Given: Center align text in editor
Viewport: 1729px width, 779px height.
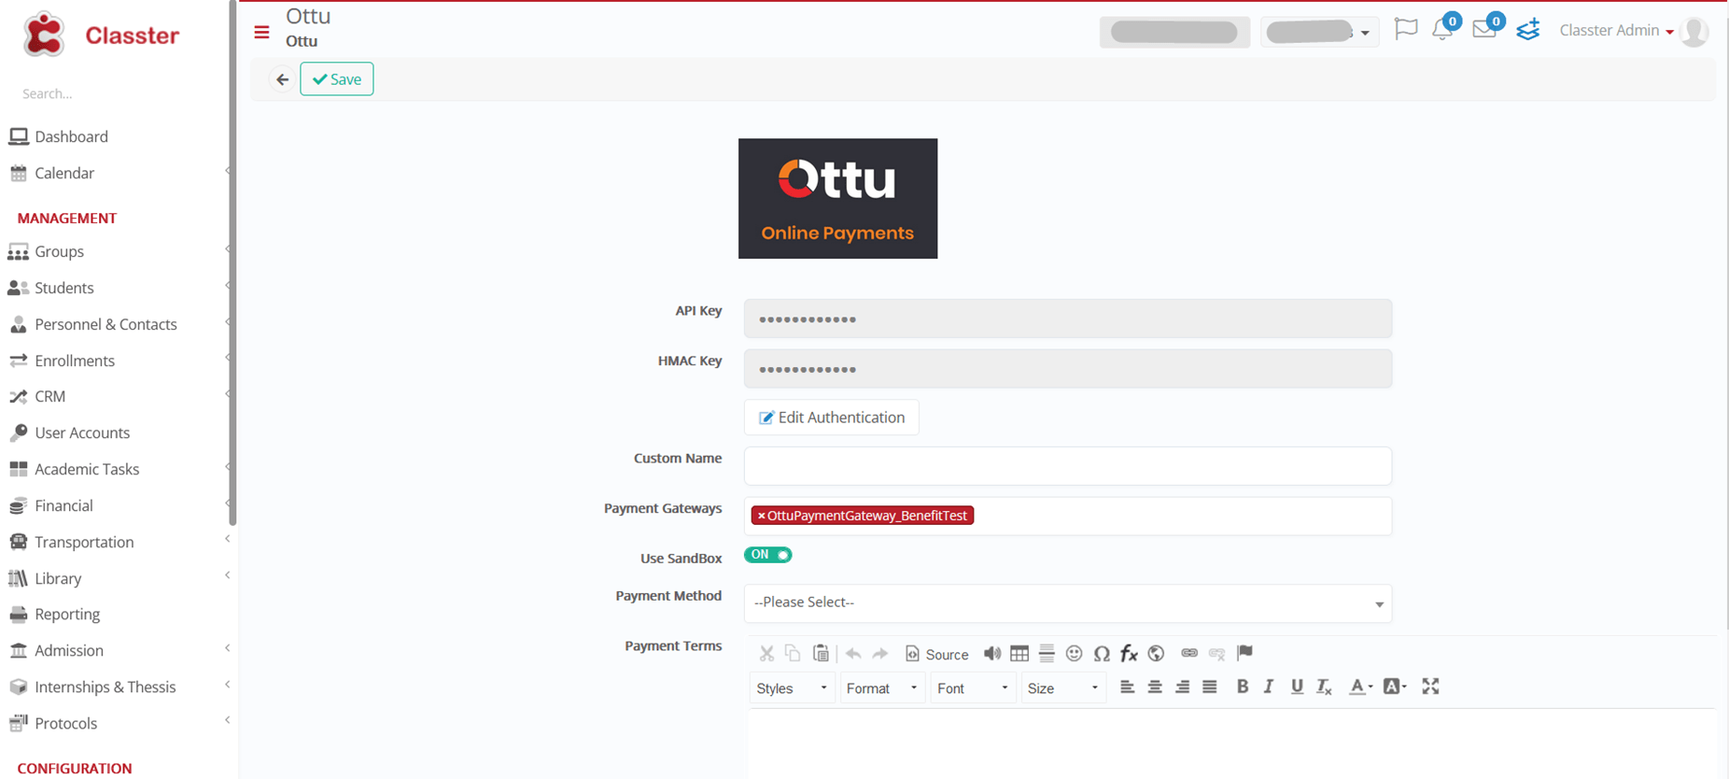Looking at the screenshot, I should pos(1155,687).
